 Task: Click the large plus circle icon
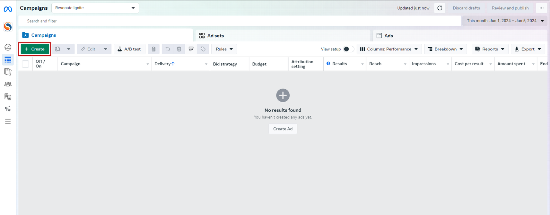coord(283,95)
